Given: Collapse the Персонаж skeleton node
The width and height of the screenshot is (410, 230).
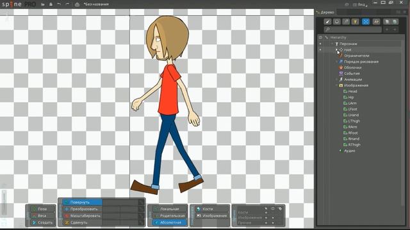Looking at the screenshot, I should (x=332, y=44).
